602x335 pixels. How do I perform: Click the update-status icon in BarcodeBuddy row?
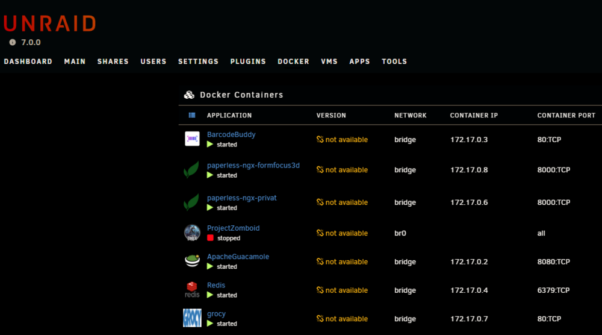(x=320, y=139)
